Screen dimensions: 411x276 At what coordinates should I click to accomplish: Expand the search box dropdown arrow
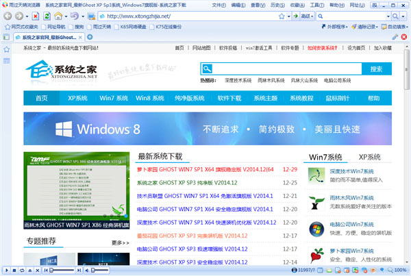pyautogui.click(x=388, y=16)
